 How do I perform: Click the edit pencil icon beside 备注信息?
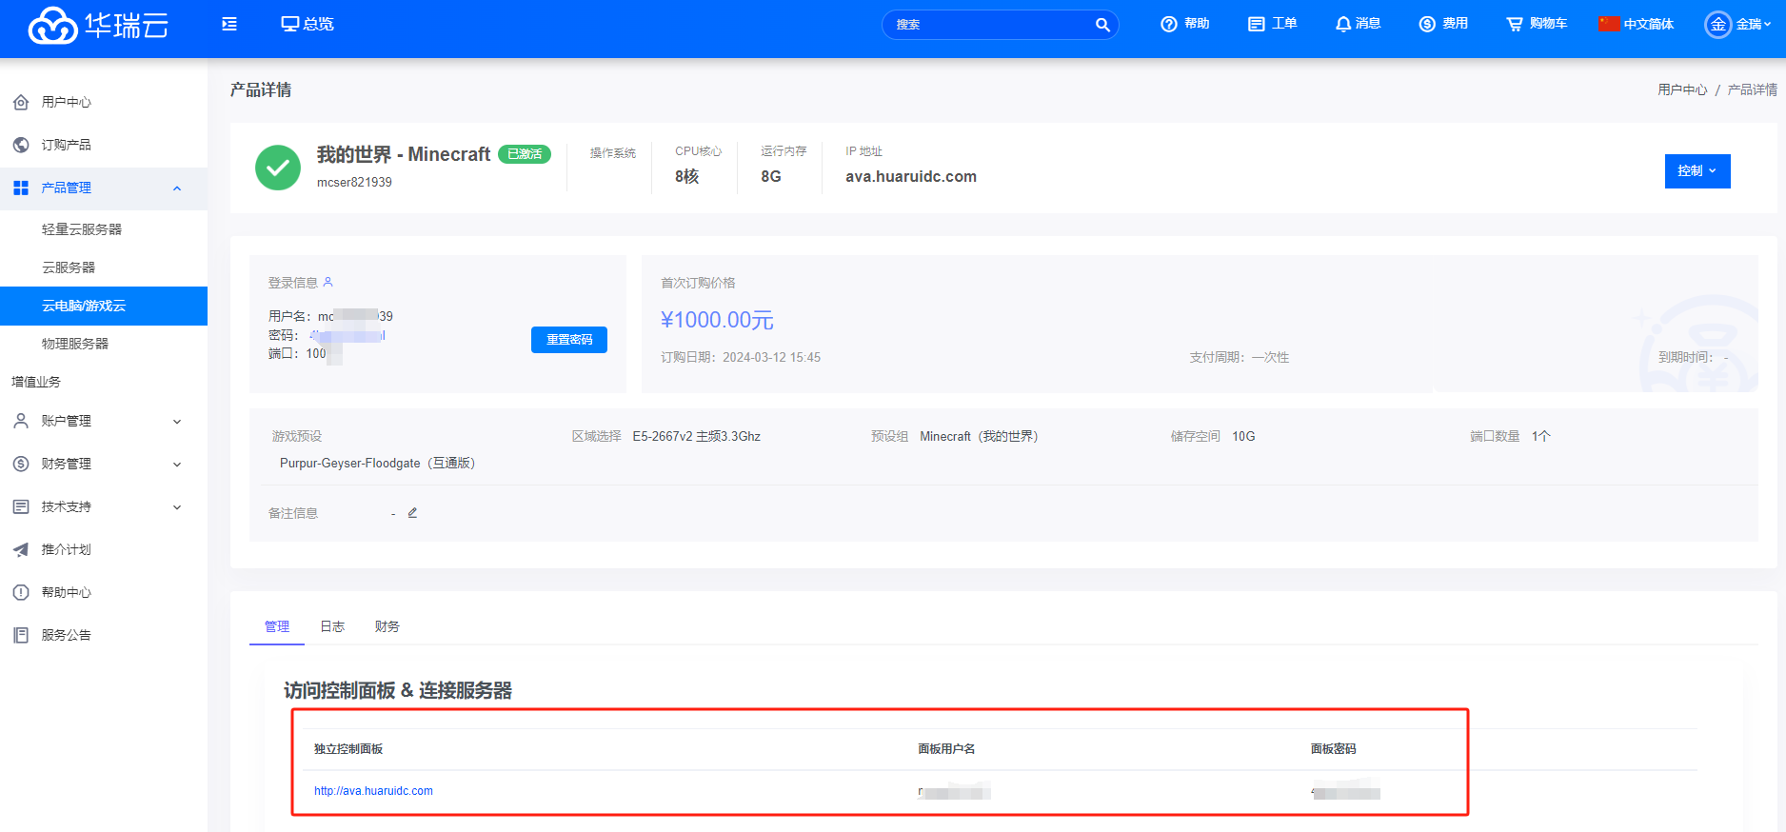412,512
